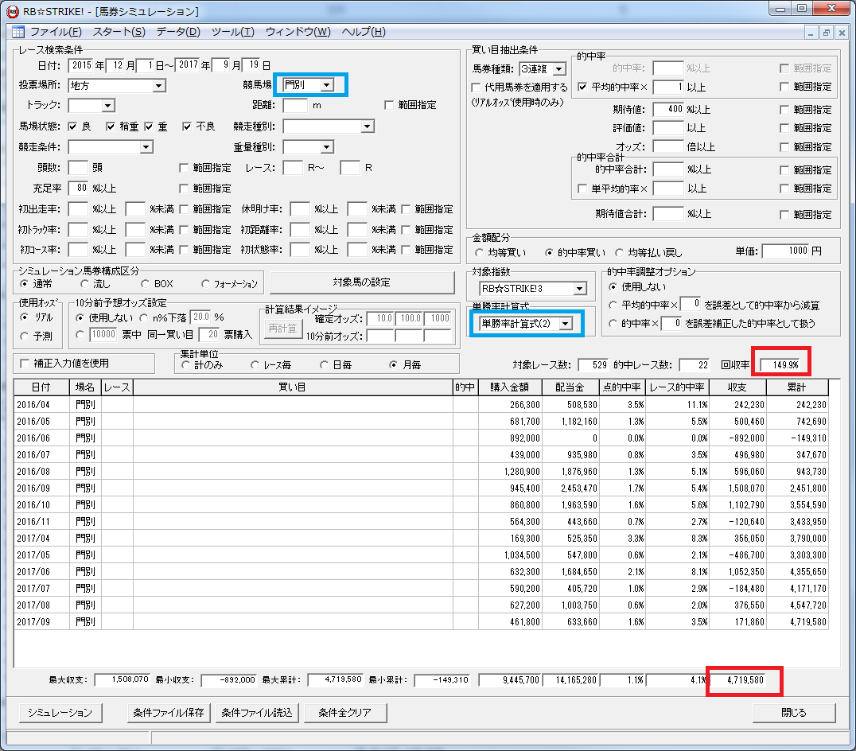Open the トラック dropdown
The height and width of the screenshot is (751, 856).
(x=108, y=105)
